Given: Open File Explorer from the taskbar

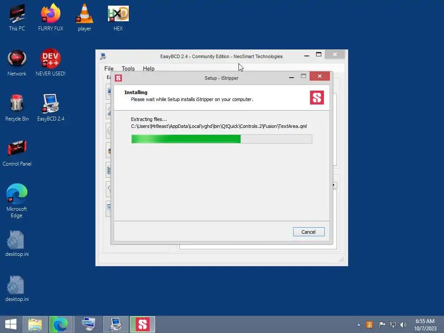Looking at the screenshot, I should click(x=35, y=324).
